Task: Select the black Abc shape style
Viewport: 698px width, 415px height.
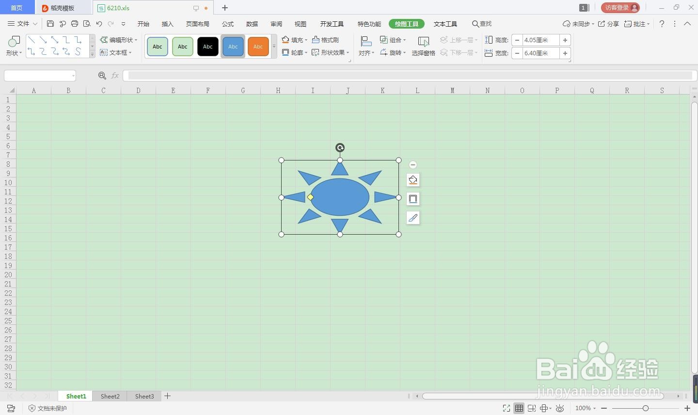Action: tap(207, 46)
